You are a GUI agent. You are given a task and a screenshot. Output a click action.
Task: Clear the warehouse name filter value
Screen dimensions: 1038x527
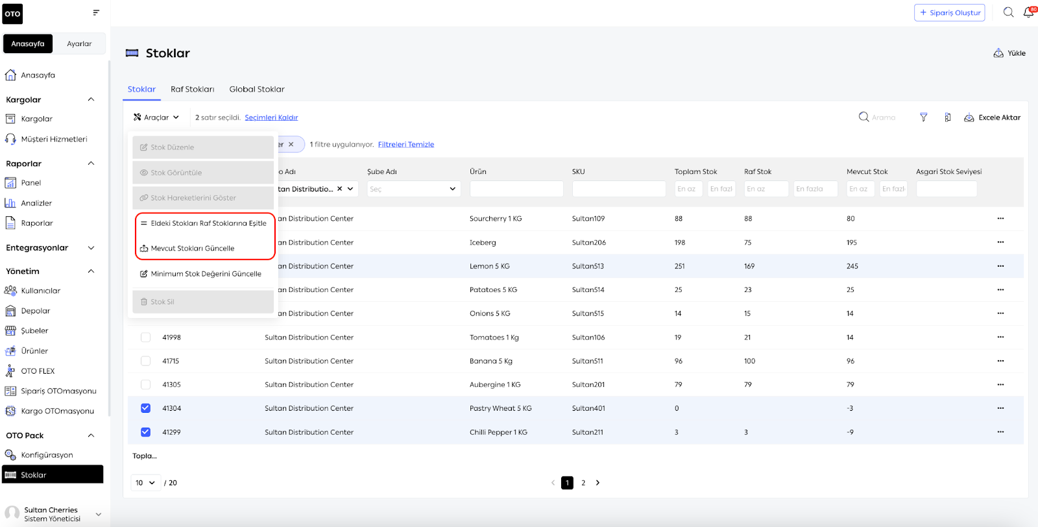point(339,189)
